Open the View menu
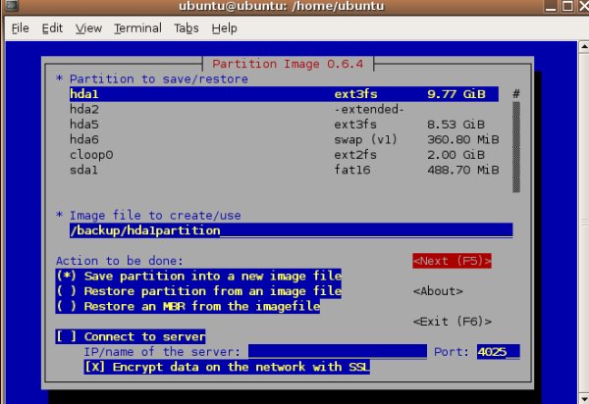 (88, 28)
